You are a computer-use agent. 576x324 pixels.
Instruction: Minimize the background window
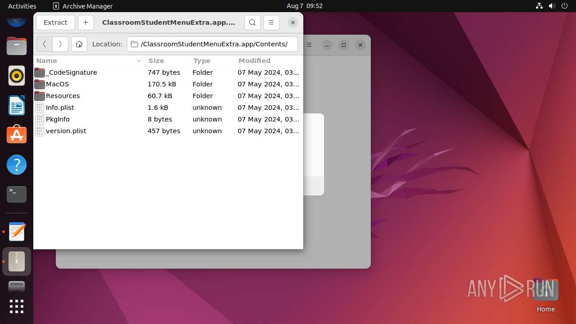pyautogui.click(x=327, y=45)
